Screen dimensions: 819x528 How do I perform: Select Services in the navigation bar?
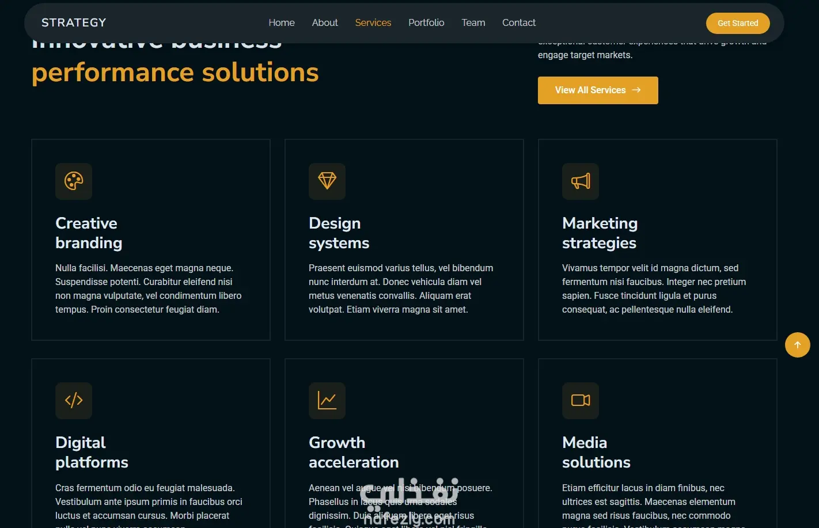[x=373, y=22]
